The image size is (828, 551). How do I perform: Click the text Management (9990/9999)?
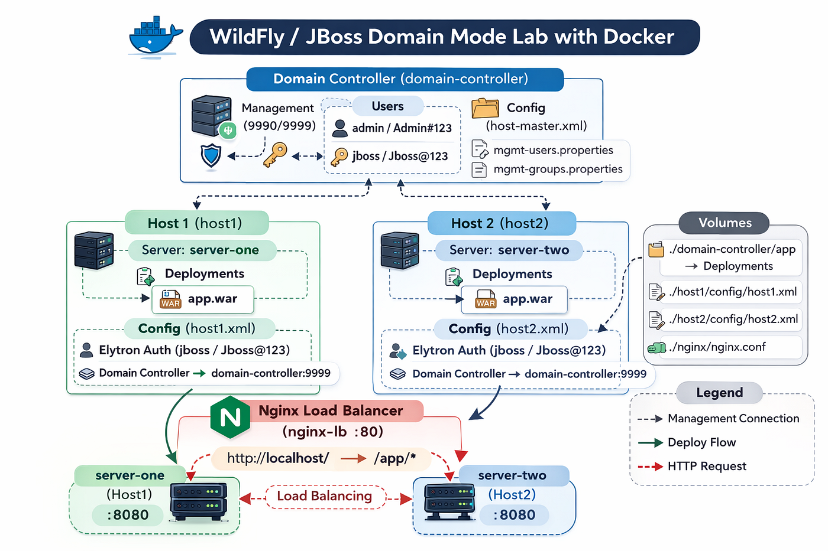pyautogui.click(x=278, y=117)
